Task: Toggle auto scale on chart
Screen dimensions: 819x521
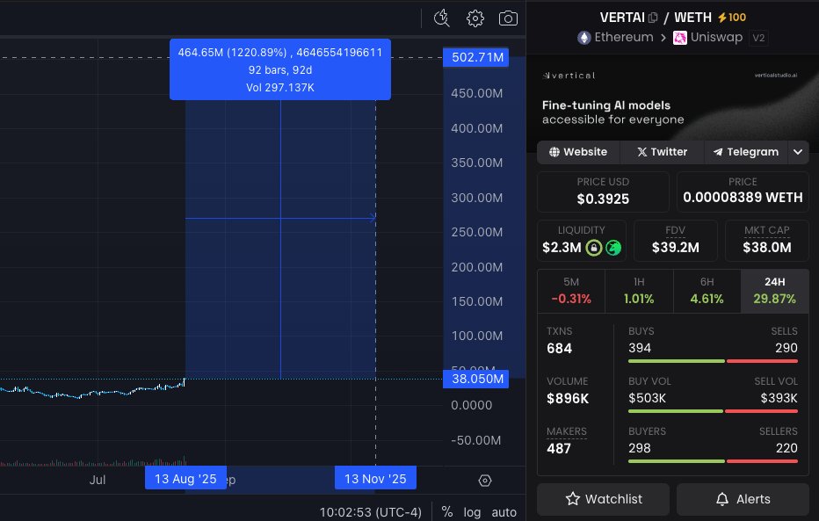Action: (504, 512)
